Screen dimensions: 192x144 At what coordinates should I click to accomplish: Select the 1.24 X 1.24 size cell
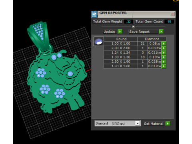click(x=121, y=53)
